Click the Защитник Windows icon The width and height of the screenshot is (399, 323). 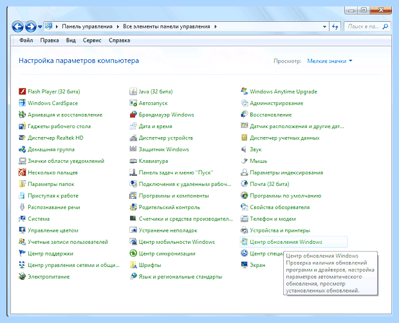pos(133,149)
